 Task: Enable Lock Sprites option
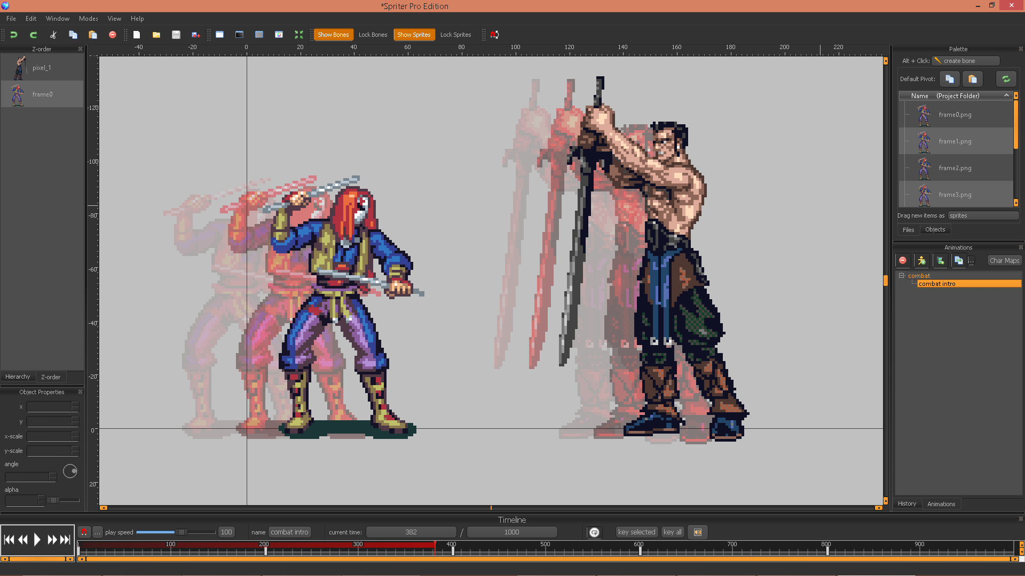point(455,34)
